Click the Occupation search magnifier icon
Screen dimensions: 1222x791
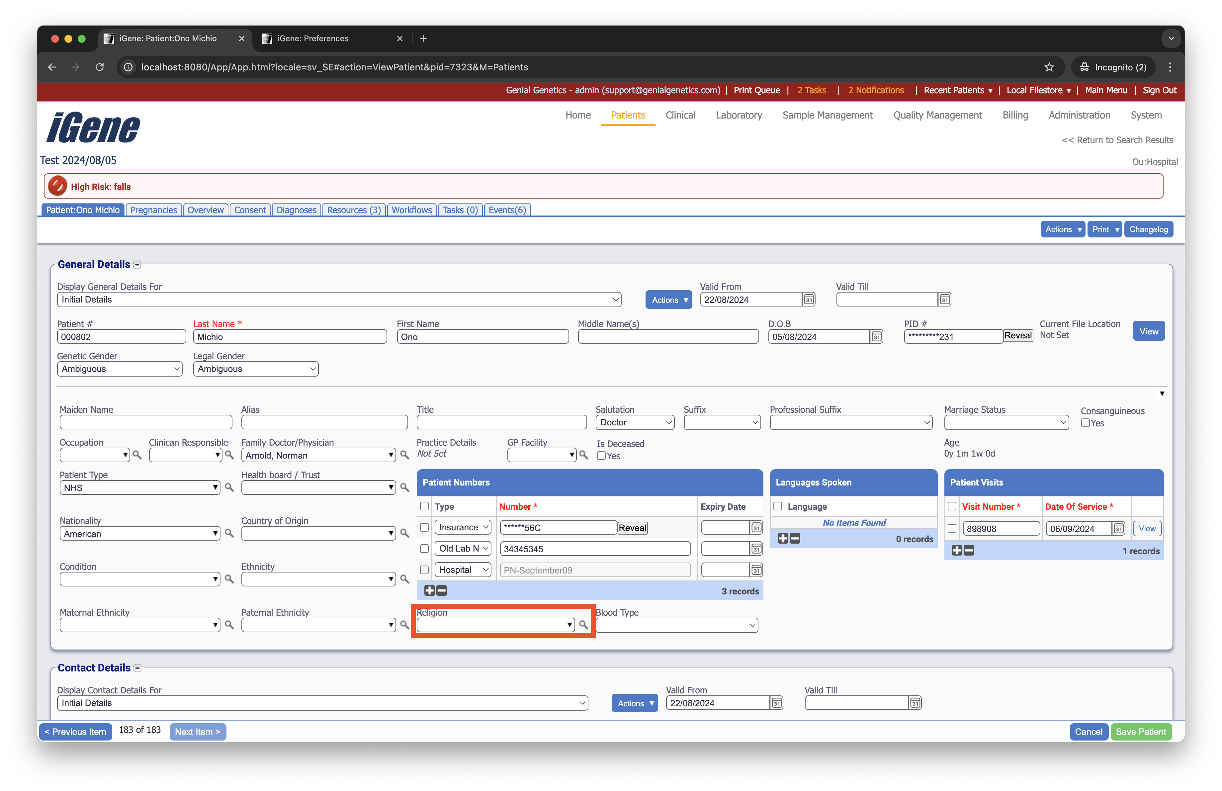pyautogui.click(x=136, y=455)
